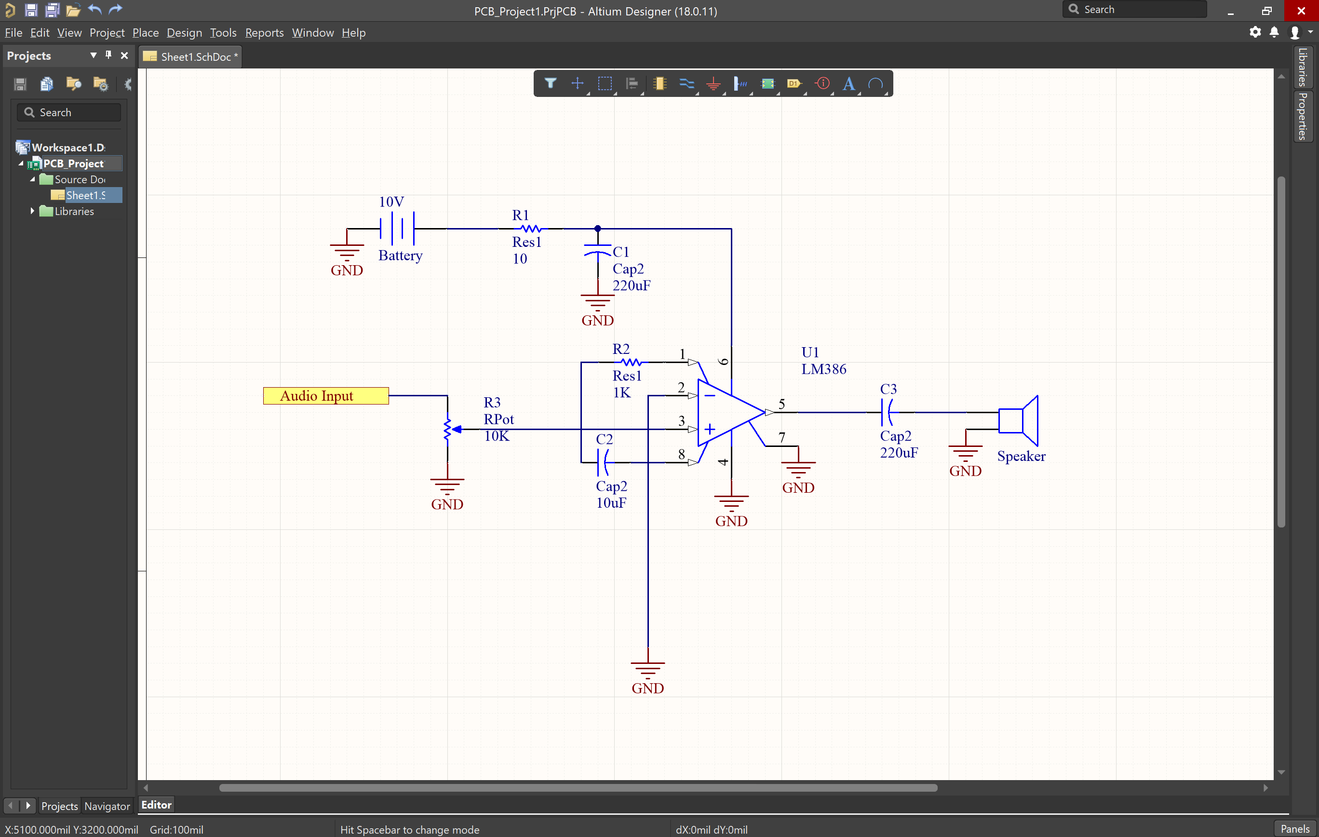This screenshot has width=1319, height=837.
Task: Select the arc drawing tool icon
Action: [x=874, y=83]
